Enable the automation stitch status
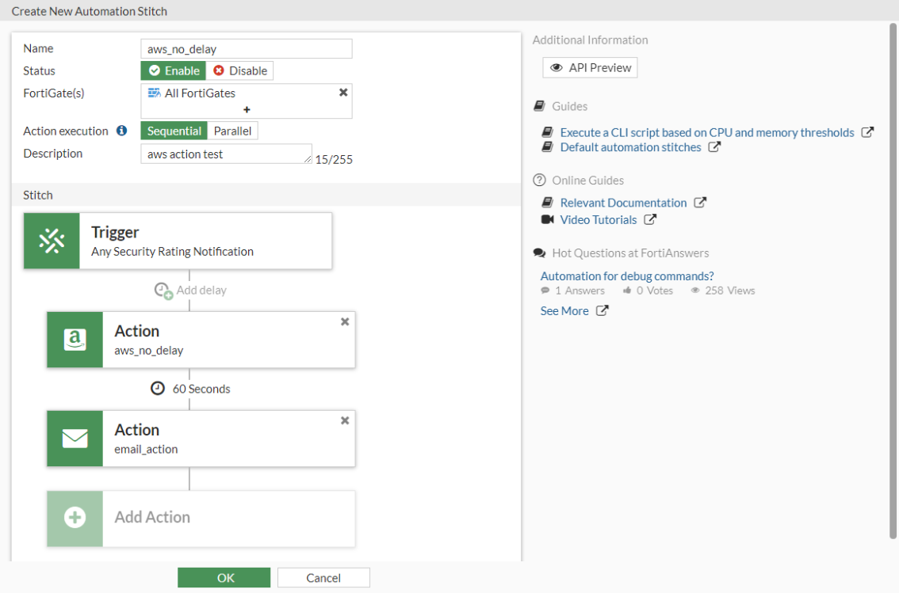This screenshot has height=593, width=899. tap(173, 70)
